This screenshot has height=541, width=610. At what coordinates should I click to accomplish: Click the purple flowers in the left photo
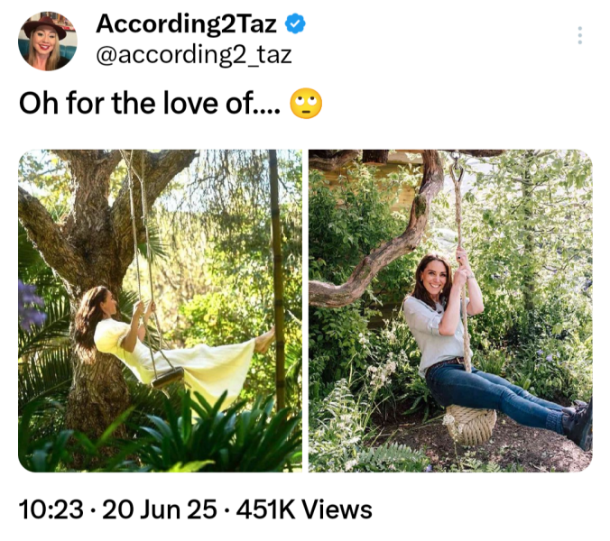pyautogui.click(x=32, y=305)
